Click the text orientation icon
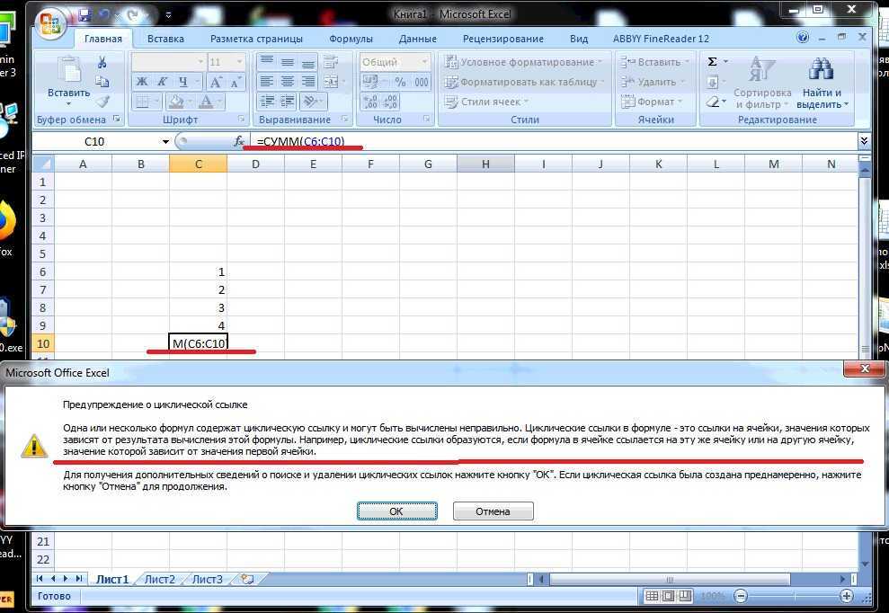Viewport: 889px width, 613px height. (x=310, y=102)
